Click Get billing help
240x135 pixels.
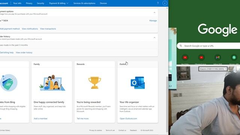tap(7, 52)
